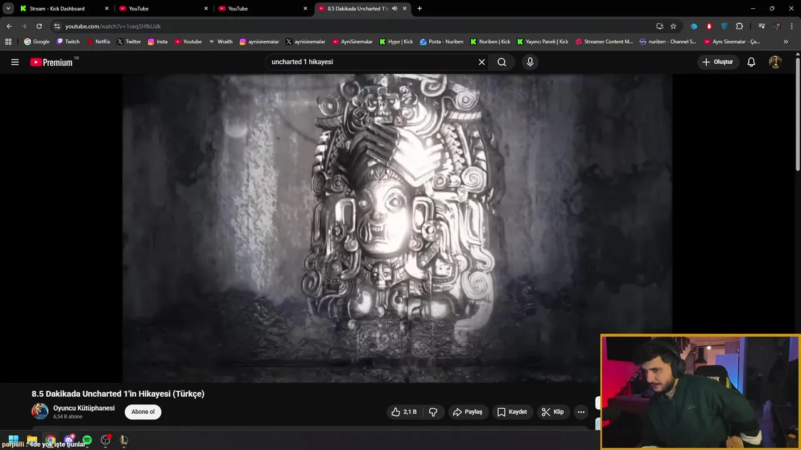This screenshot has width=801, height=450.
Task: Open Discord from the taskbar
Action: click(x=69, y=440)
